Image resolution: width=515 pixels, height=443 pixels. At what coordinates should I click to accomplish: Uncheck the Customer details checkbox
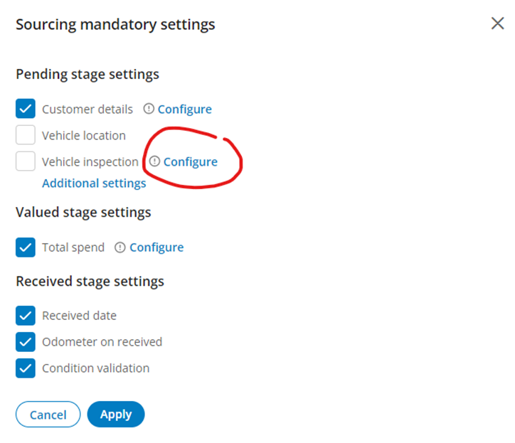point(26,109)
